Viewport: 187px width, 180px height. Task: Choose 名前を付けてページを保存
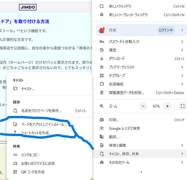click(x=49, y=111)
